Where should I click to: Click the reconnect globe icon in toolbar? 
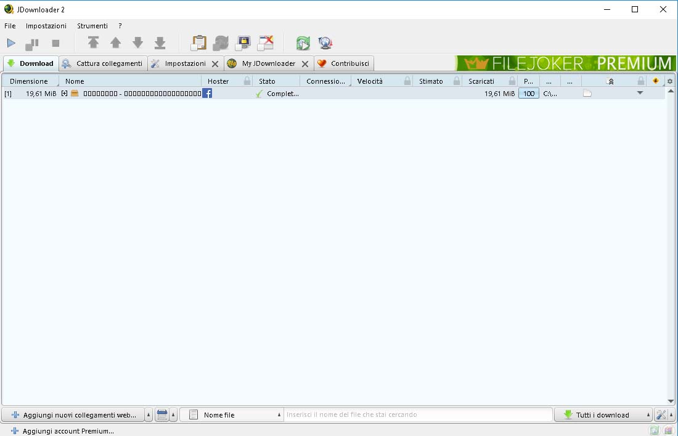click(x=325, y=42)
